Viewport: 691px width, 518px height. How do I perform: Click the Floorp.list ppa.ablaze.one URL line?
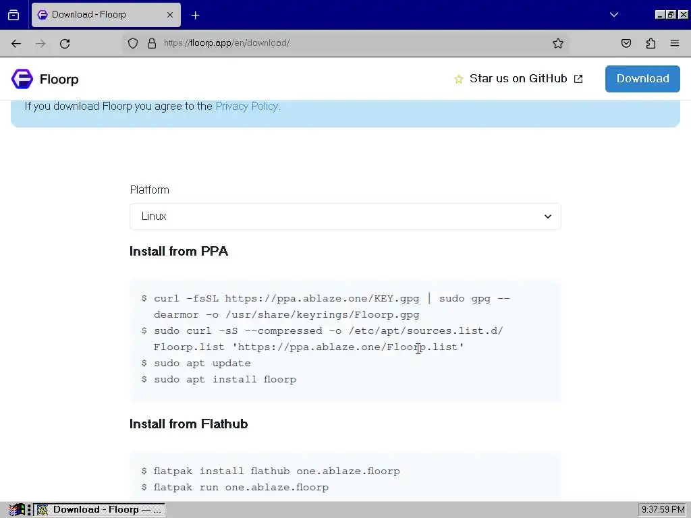point(308,347)
